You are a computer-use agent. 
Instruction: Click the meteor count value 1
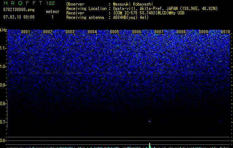[x=53, y=17]
